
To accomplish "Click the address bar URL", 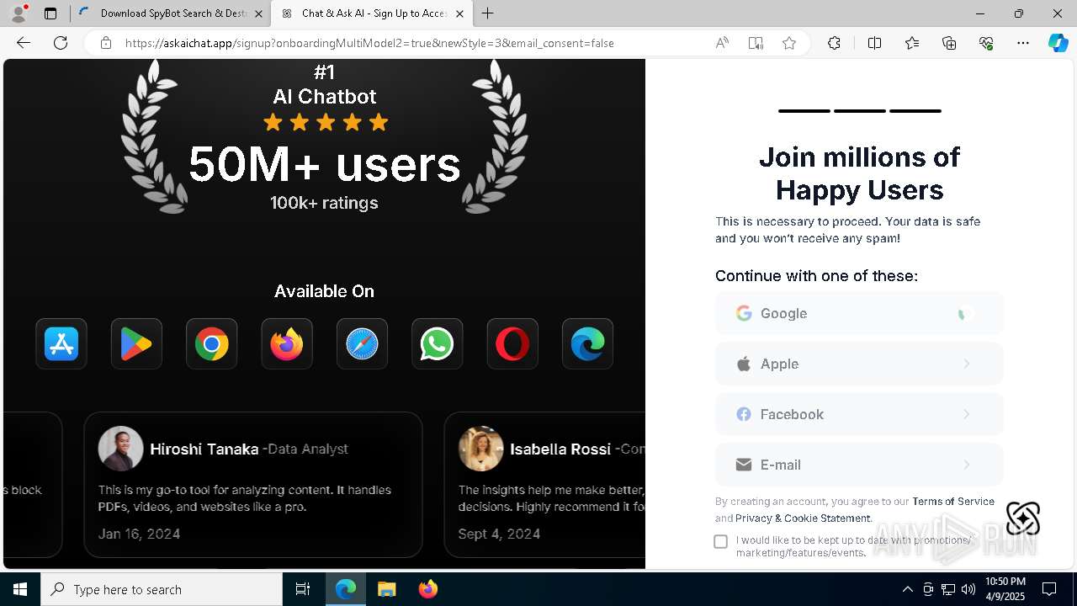I will (369, 43).
